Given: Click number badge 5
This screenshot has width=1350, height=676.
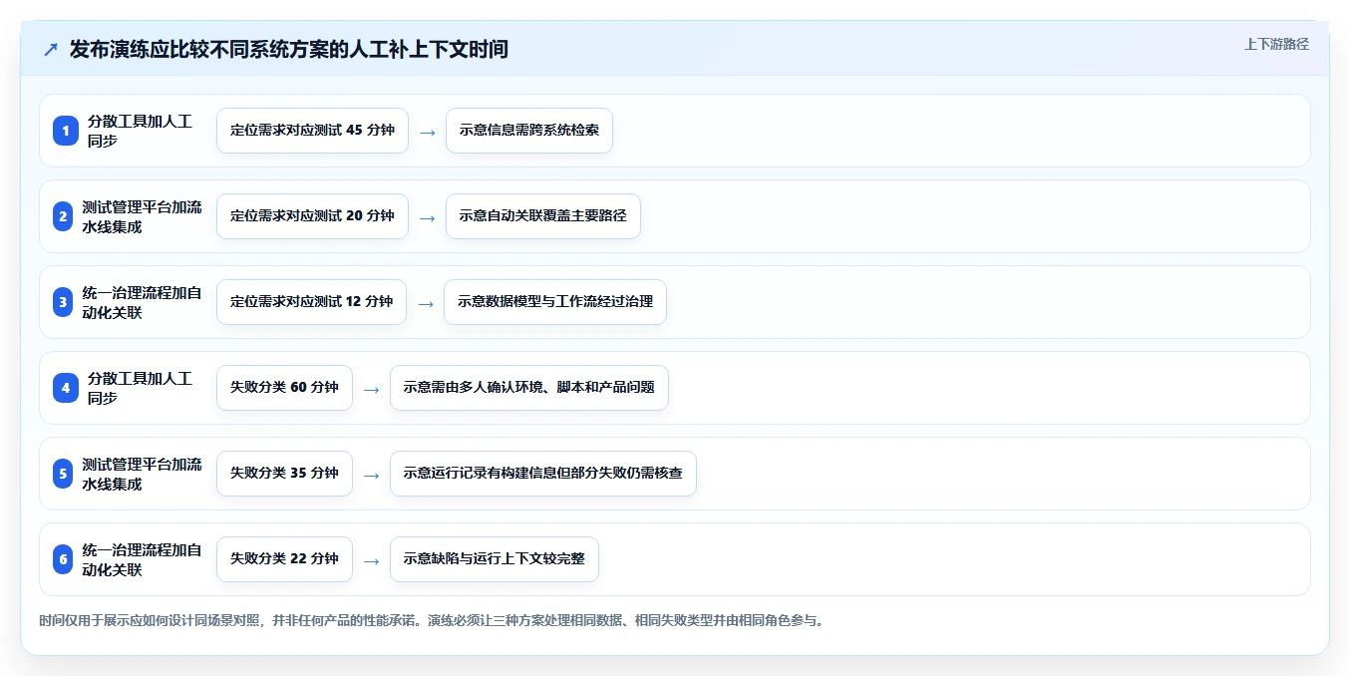Looking at the screenshot, I should click(x=63, y=474).
